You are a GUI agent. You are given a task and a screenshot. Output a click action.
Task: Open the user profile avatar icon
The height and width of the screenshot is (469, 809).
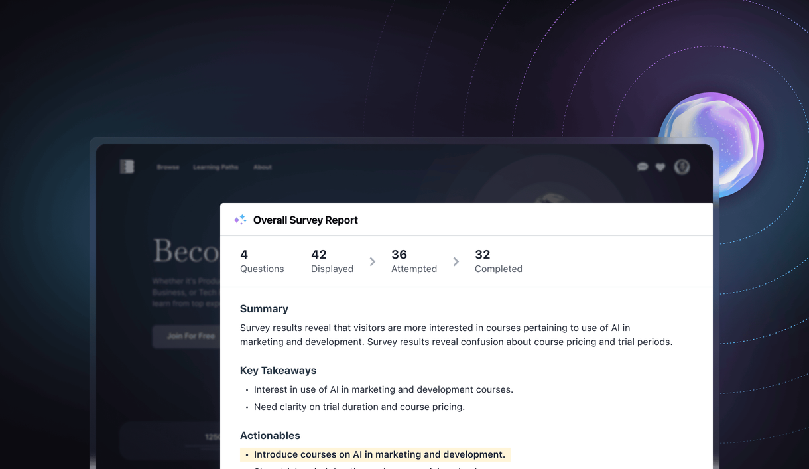tap(682, 167)
